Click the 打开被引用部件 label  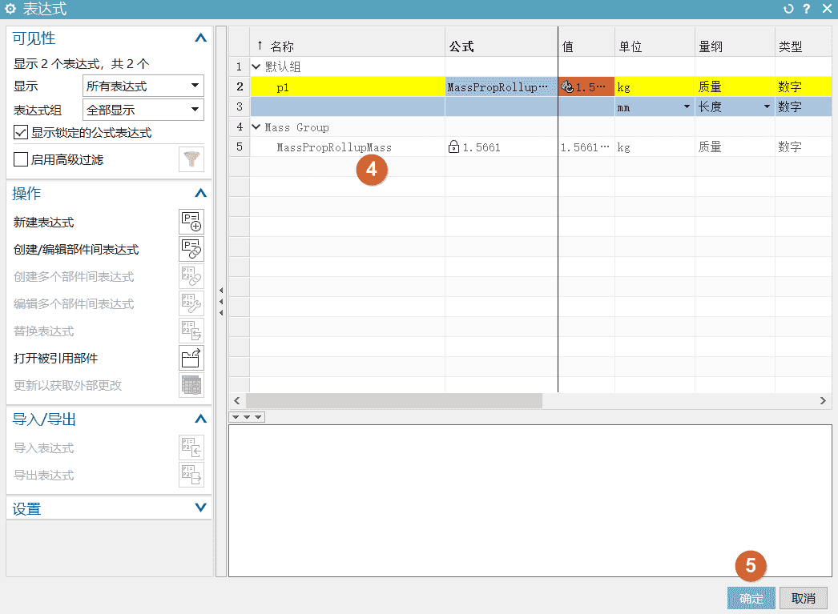pos(55,359)
